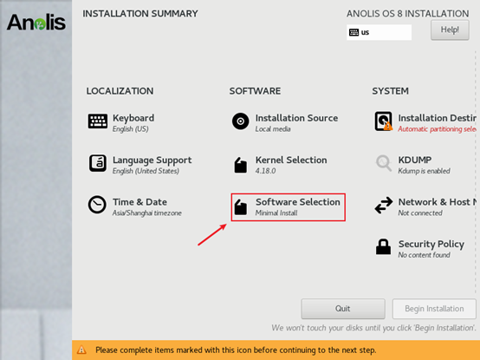The width and height of the screenshot is (480, 360).
Task: Open the Kernel Selection label
Action: click(x=291, y=160)
